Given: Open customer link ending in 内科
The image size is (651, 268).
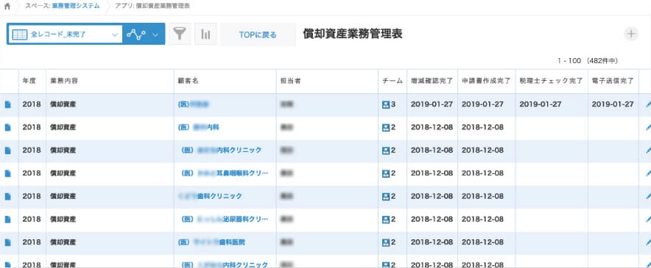Looking at the screenshot, I should (198, 128).
